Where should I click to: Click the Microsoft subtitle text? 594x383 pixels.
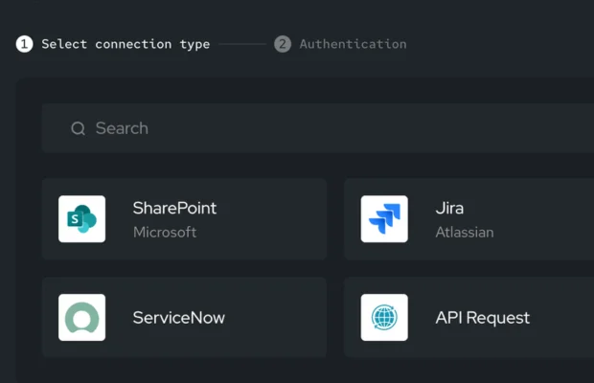(x=165, y=232)
